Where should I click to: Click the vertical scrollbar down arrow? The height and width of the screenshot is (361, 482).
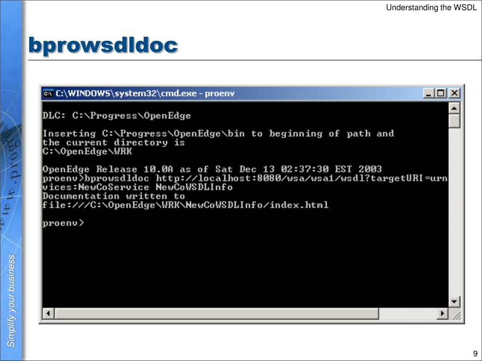coord(454,301)
